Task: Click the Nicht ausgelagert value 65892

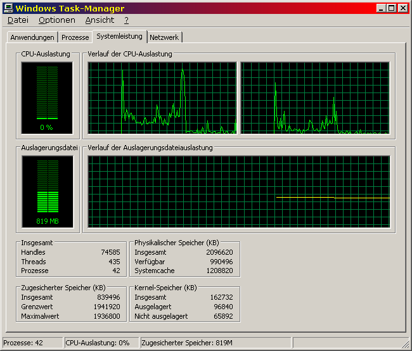Action: [x=223, y=316]
